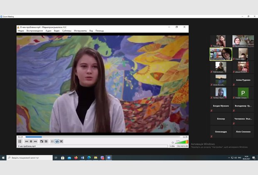Click the 1.00x playback speed indicator
This screenshot has height=175, width=258.
tap(172, 146)
